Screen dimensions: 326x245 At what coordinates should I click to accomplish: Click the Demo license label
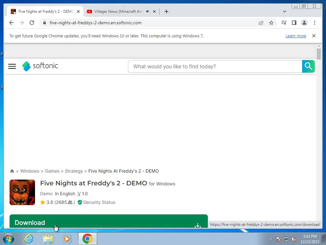[x=46, y=194]
